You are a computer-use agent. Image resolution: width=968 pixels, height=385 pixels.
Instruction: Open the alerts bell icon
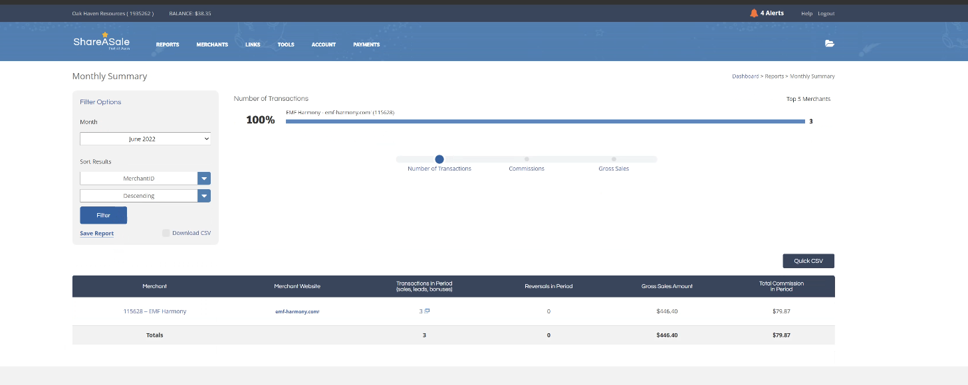[754, 13]
